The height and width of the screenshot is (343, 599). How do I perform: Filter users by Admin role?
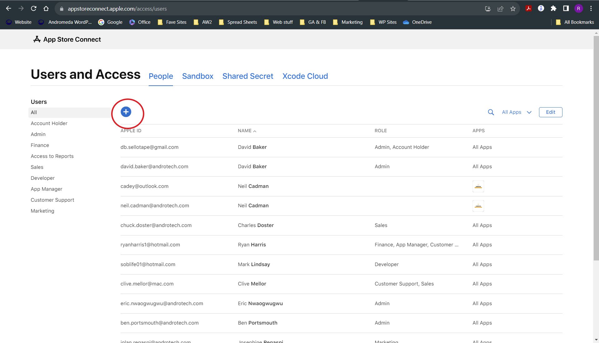point(38,134)
